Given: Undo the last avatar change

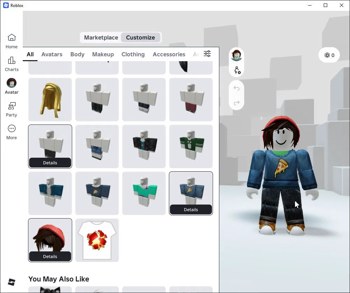Looking at the screenshot, I should (x=236, y=88).
